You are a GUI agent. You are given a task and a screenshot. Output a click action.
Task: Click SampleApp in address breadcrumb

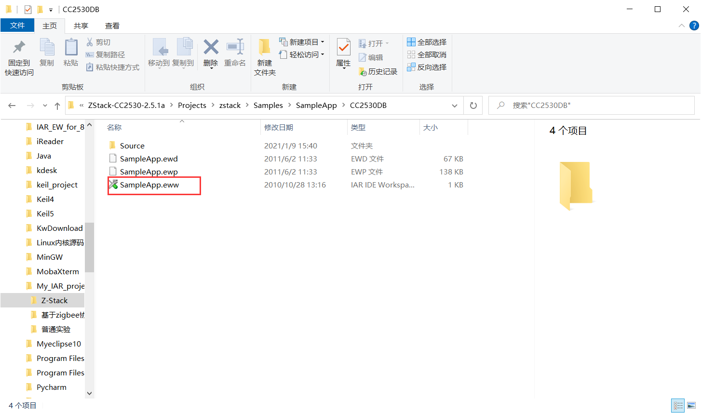coord(316,106)
